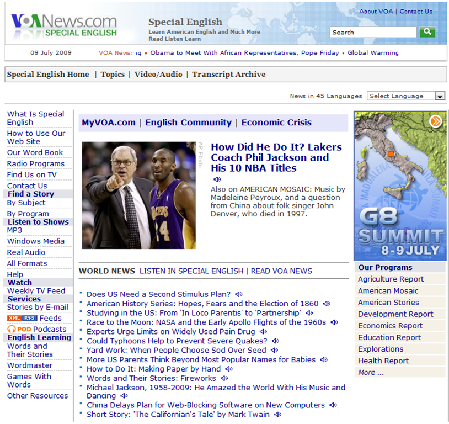Select MP3 listening format
This screenshot has height=424, width=449.
(14, 230)
